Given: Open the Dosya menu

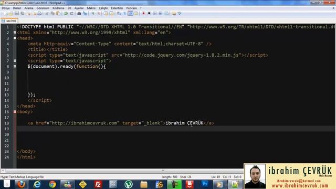Looking at the screenshot, I should pyautogui.click(x=6, y=8).
